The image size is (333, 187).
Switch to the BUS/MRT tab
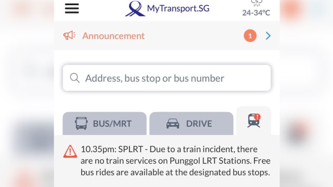coord(105,124)
